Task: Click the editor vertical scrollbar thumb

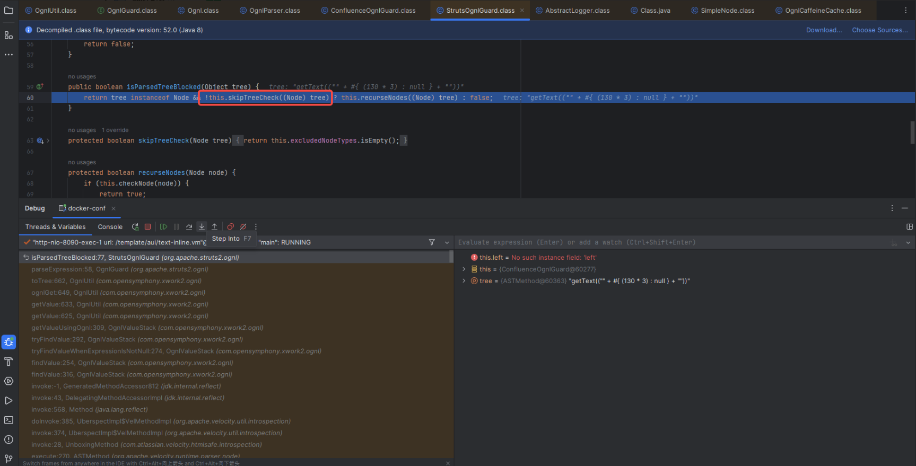Action: (x=912, y=133)
